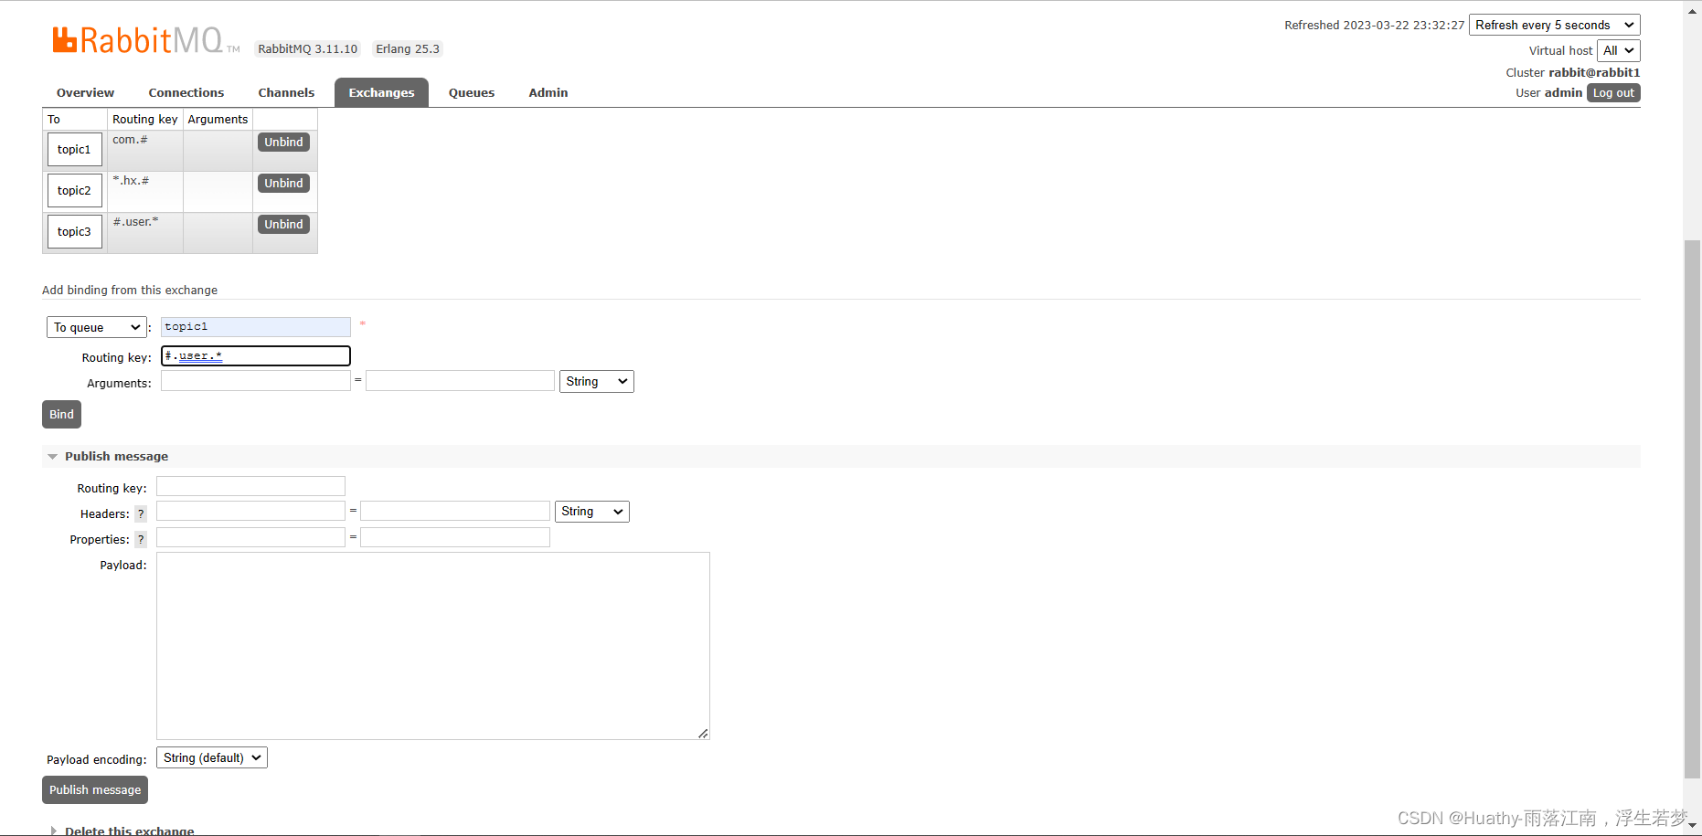Focus the destination queue name field
Screen dimensions: 1702x836
(x=255, y=327)
